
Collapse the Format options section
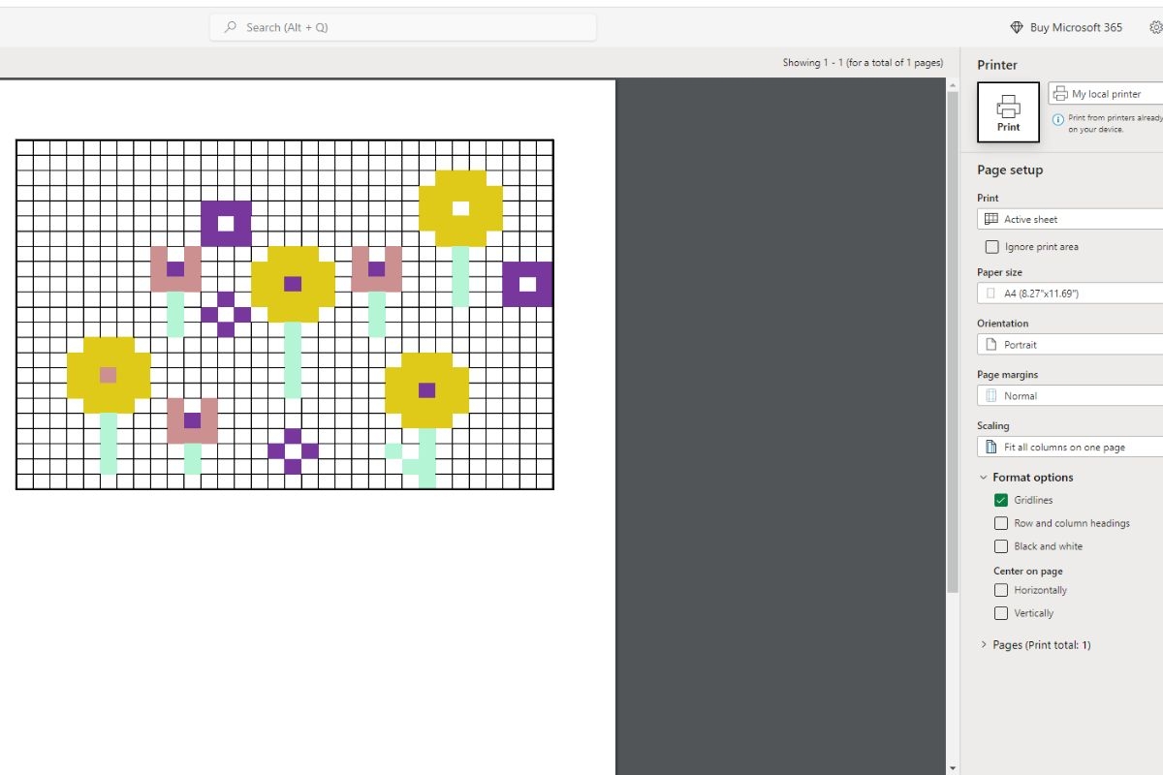[984, 477]
